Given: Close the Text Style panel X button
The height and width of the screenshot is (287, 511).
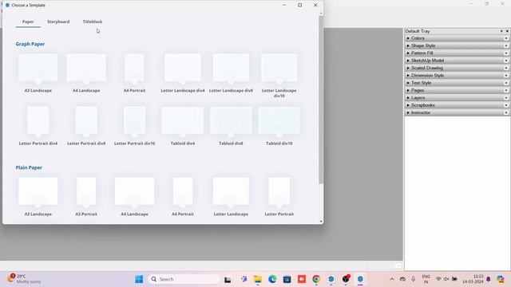Looking at the screenshot, I should click(506, 83).
